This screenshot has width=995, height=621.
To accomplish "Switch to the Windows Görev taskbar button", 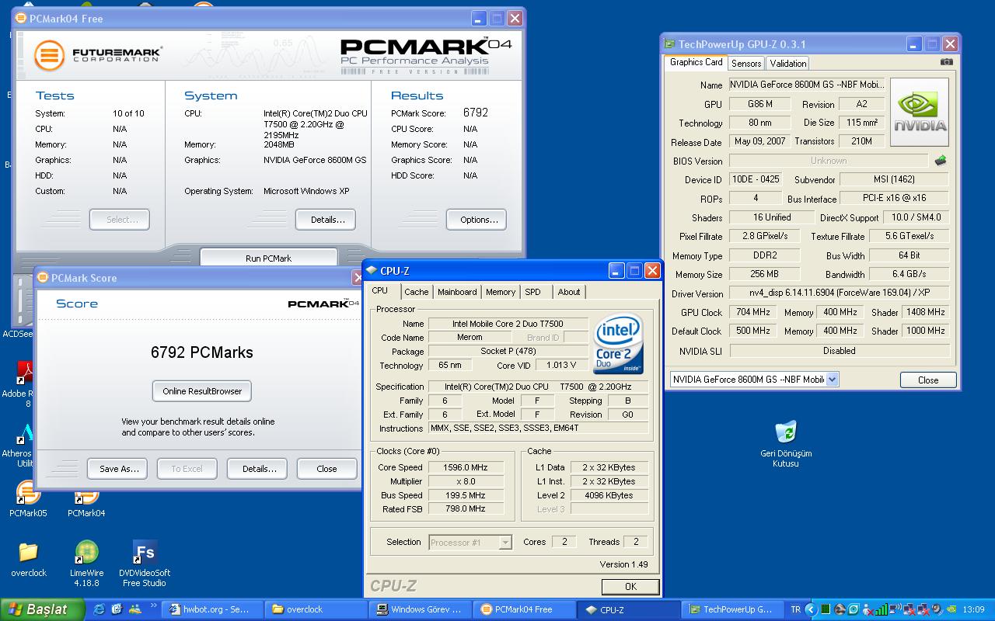I will coord(419,609).
